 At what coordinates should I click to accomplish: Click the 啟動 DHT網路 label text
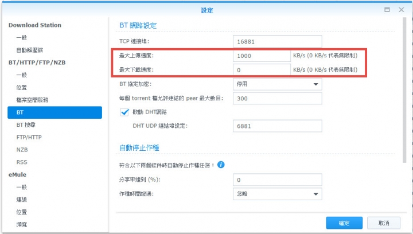[x=150, y=112]
